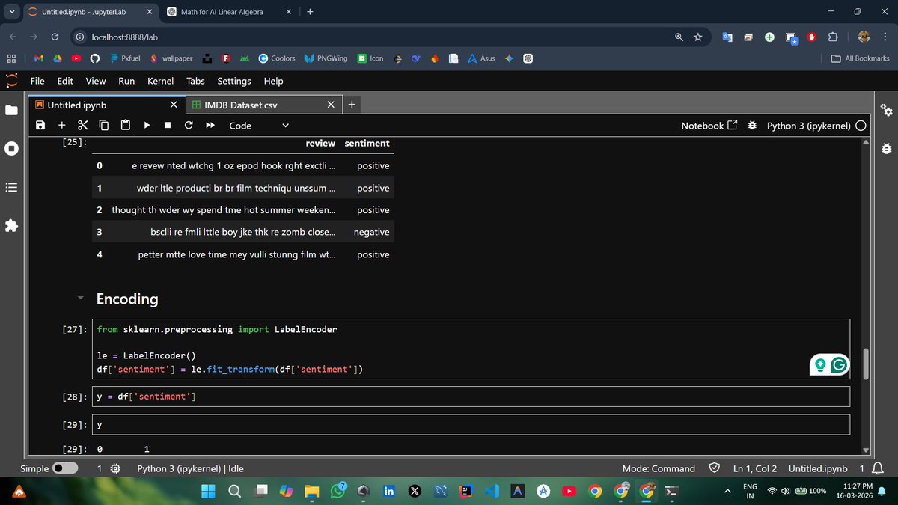Click into the LabelEncoder code cell
Viewport: 898px width, 505px height.
(x=471, y=349)
